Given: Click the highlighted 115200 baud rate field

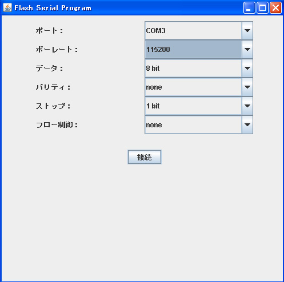Looking at the screenshot, I should (x=193, y=49).
